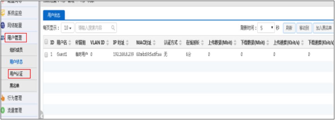335x120 pixels.
Task: Click the Guest1 username cell
Action: pyautogui.click(x=62, y=55)
